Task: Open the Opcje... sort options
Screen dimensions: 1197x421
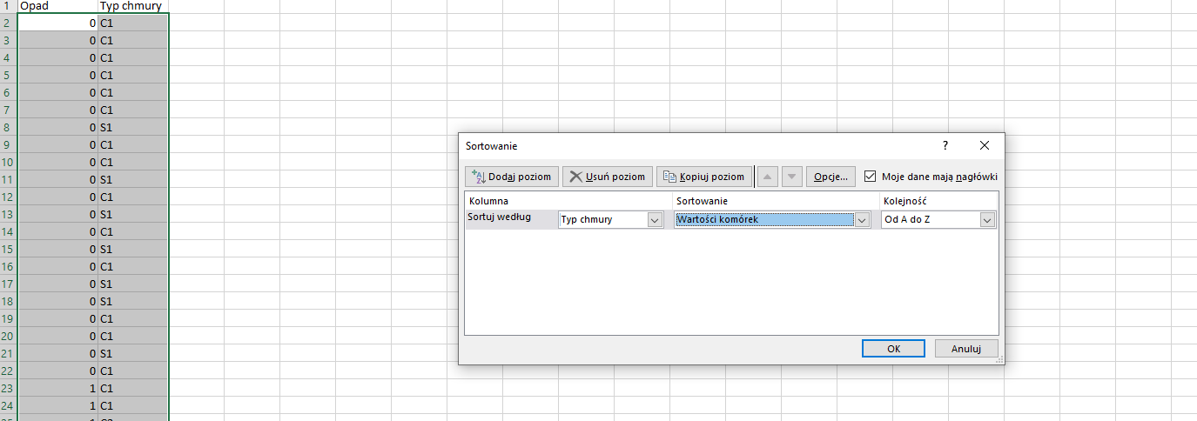Action: click(x=831, y=177)
